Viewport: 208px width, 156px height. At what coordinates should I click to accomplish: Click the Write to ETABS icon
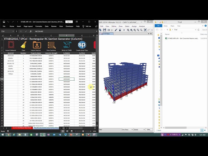click(67, 45)
